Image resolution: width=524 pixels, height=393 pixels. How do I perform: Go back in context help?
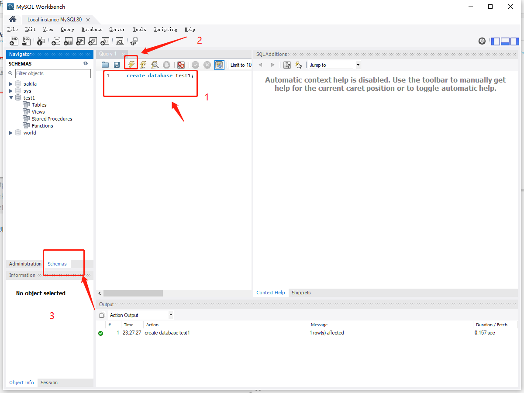[x=261, y=65]
